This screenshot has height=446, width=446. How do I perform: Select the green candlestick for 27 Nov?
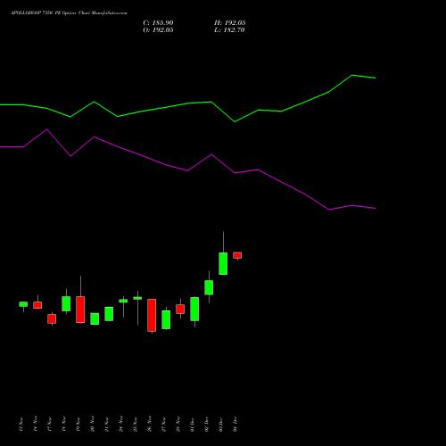[x=166, y=319]
